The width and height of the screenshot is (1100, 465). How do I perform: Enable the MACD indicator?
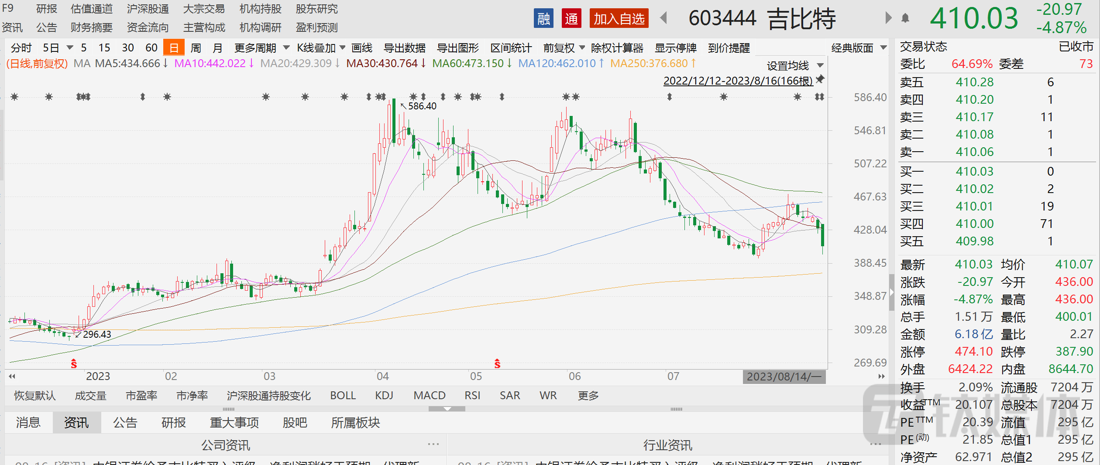pos(429,395)
